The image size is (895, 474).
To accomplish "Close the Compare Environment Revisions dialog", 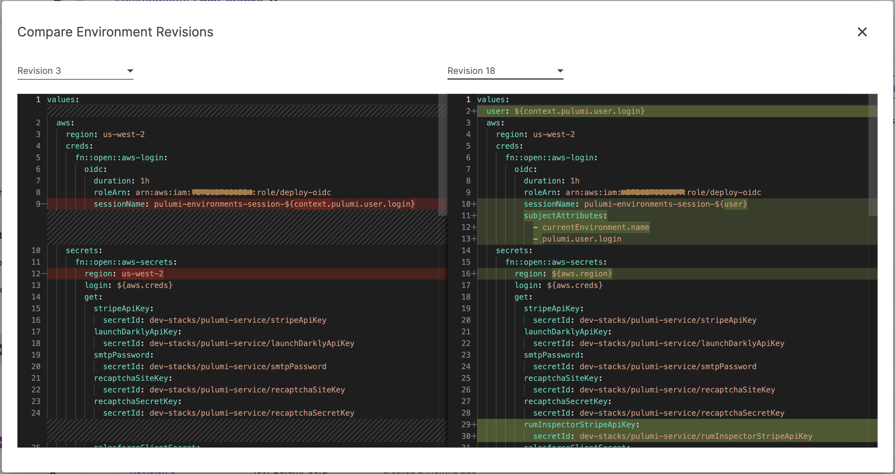I will [x=862, y=32].
